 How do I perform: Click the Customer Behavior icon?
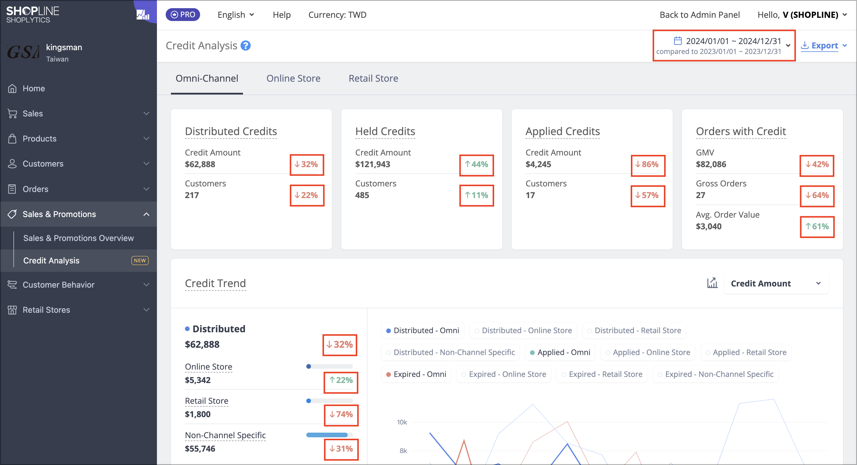(x=12, y=285)
